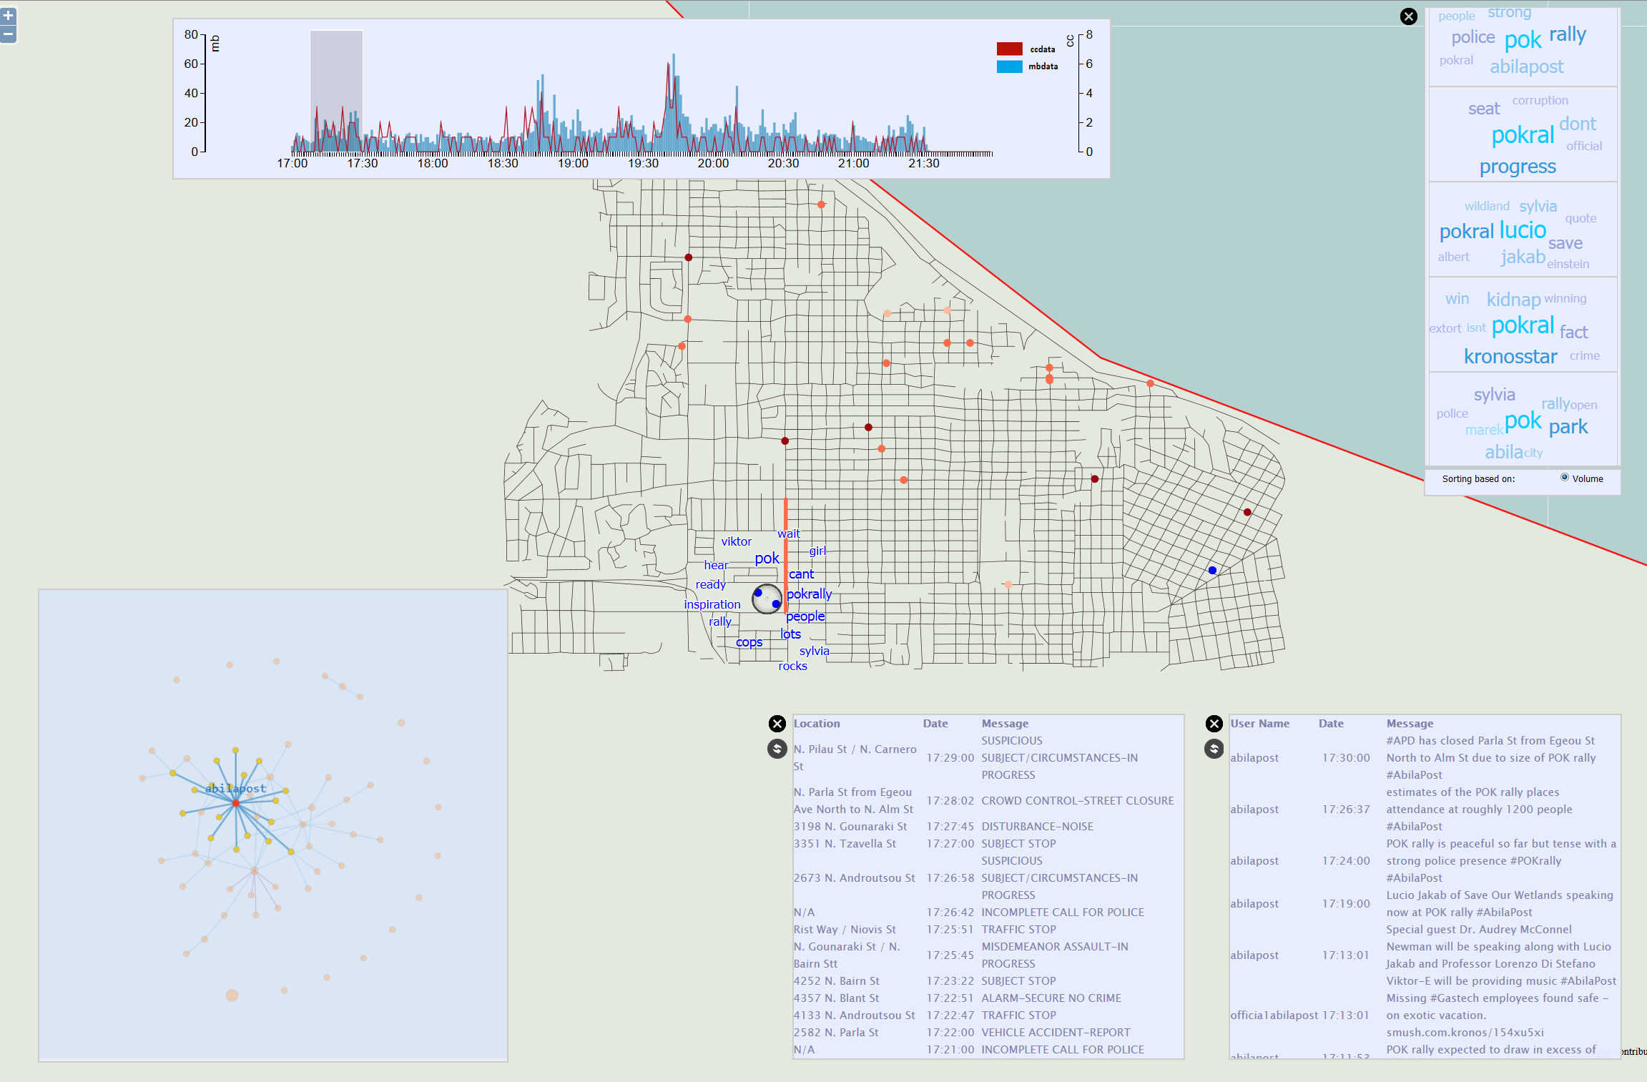Click the map label 'viktor'
This screenshot has width=1647, height=1082.
tap(736, 541)
